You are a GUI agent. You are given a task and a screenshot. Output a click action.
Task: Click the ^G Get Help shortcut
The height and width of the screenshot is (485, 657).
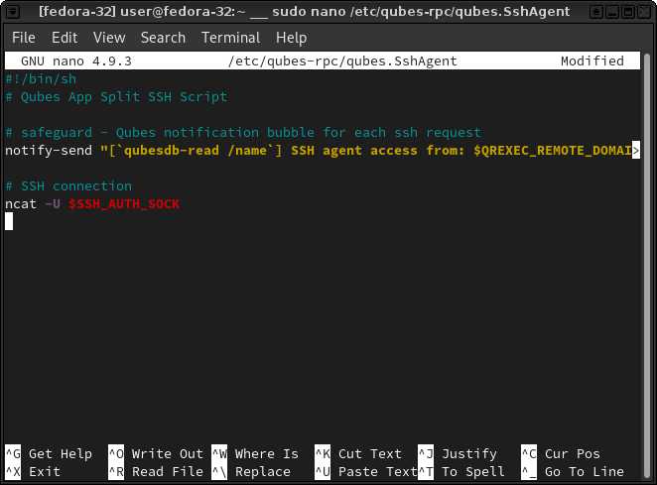tap(49, 454)
